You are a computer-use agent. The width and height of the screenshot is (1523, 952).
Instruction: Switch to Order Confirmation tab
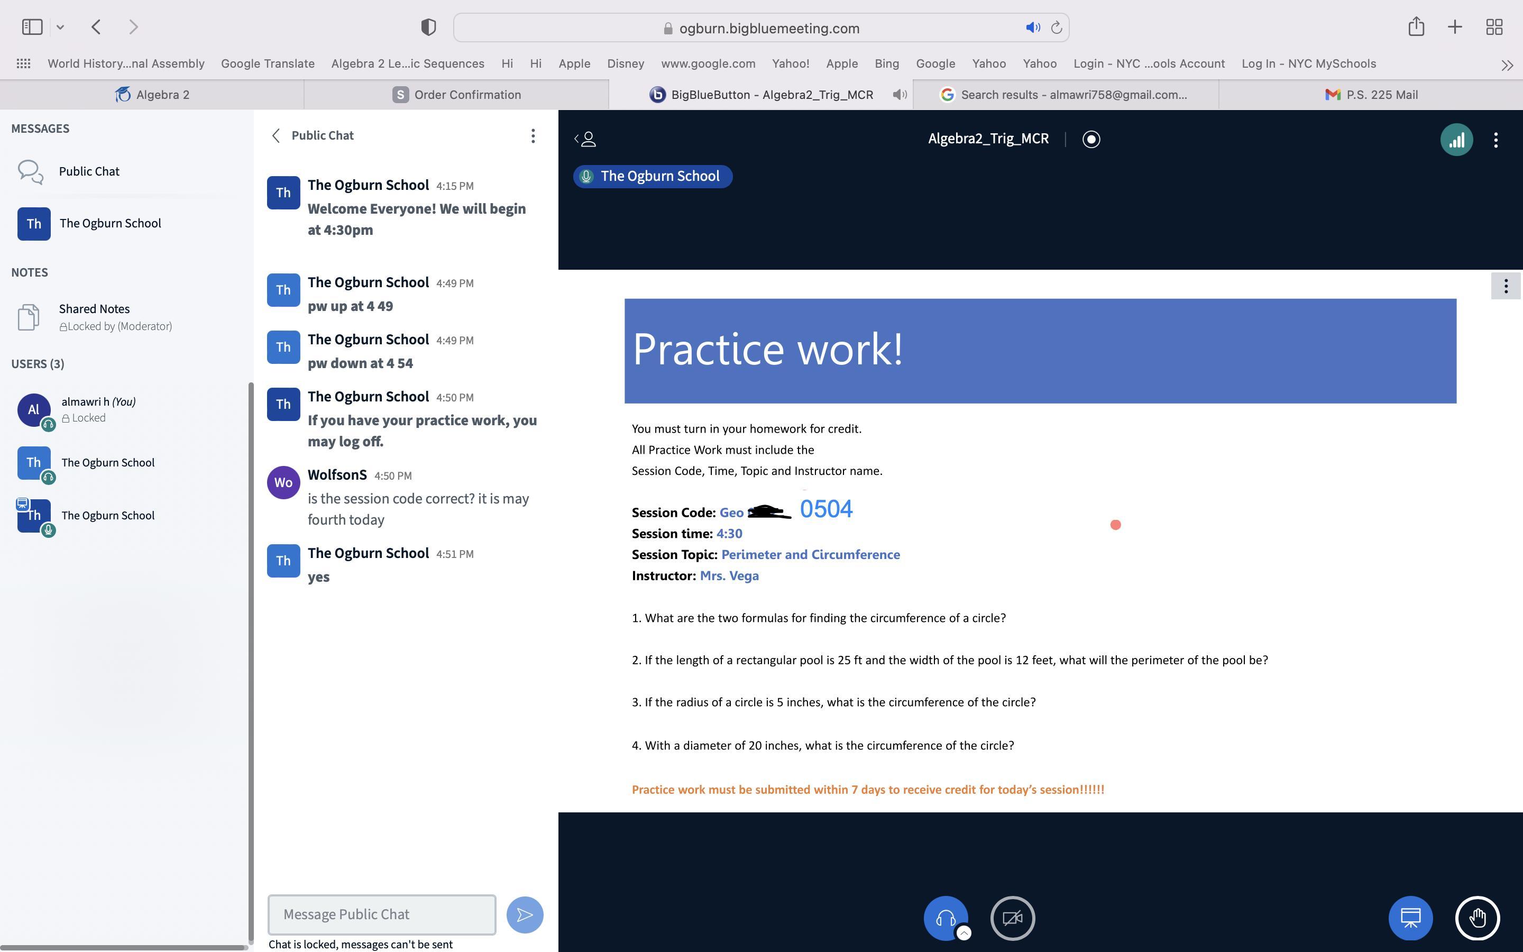click(x=456, y=95)
